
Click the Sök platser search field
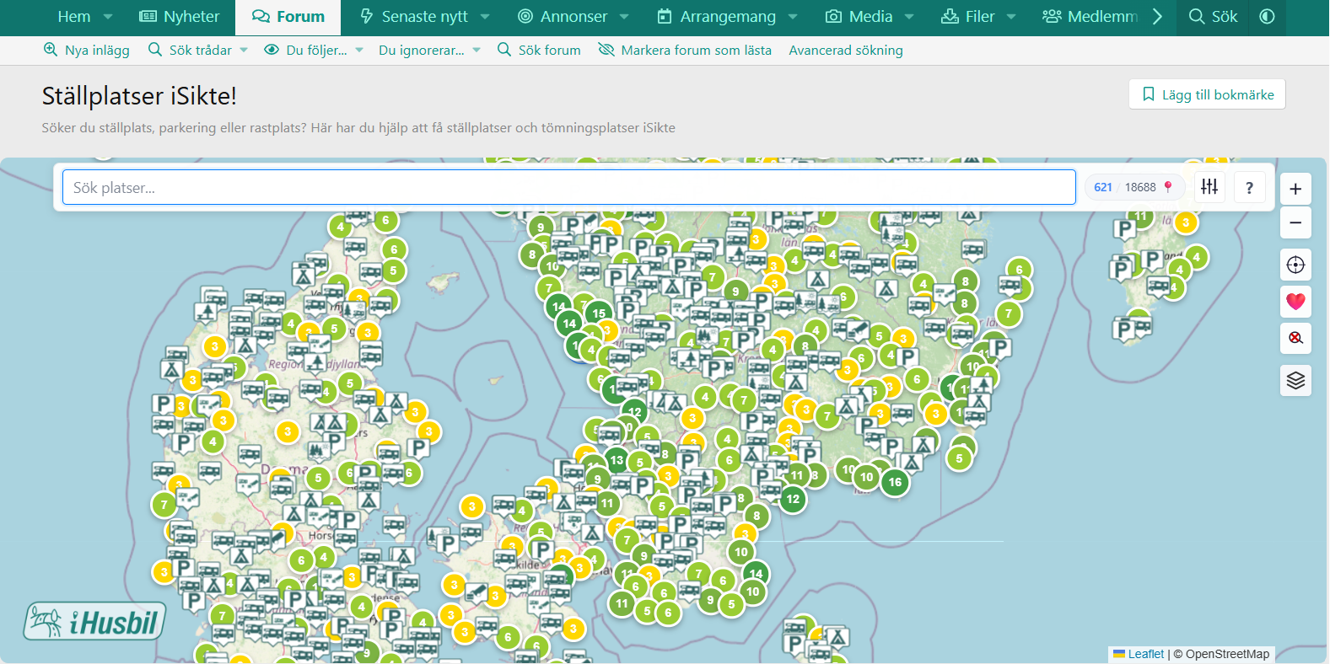pos(568,187)
